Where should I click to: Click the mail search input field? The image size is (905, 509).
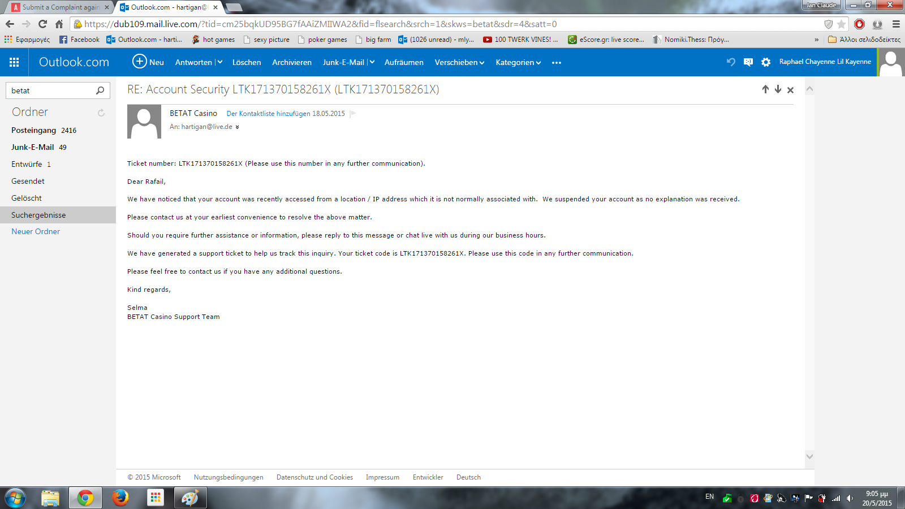pyautogui.click(x=51, y=90)
